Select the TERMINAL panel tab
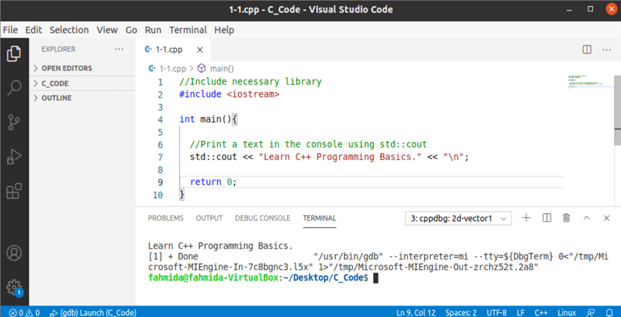621x317 pixels. coord(319,218)
